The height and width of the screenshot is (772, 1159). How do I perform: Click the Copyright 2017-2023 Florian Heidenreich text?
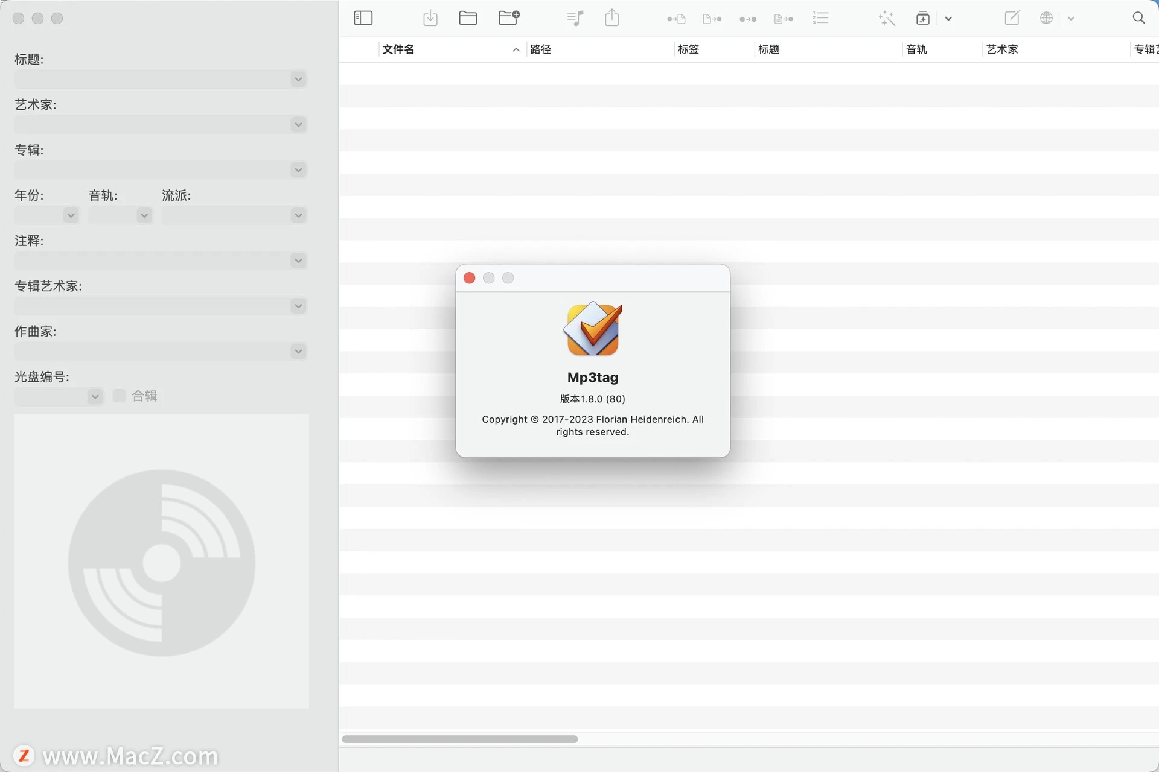(593, 425)
